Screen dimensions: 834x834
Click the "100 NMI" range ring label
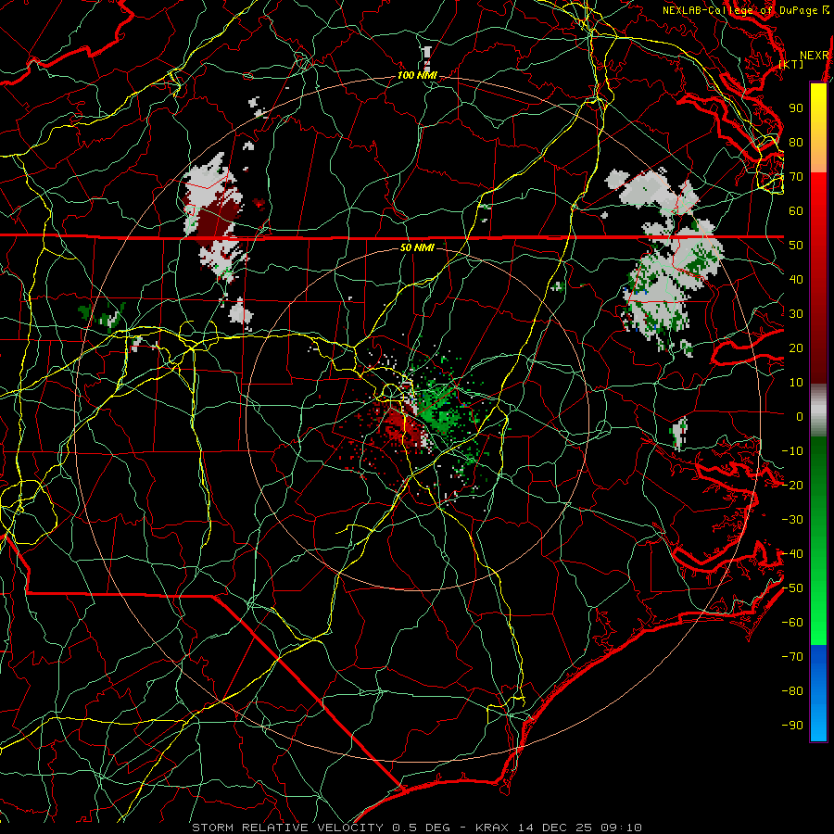pos(417,76)
